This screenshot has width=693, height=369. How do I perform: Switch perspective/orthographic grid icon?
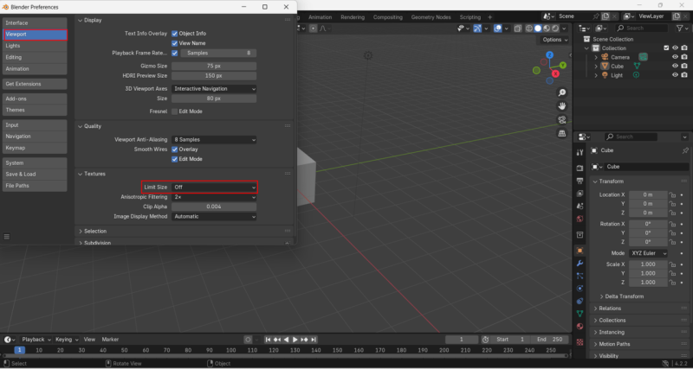tap(561, 133)
